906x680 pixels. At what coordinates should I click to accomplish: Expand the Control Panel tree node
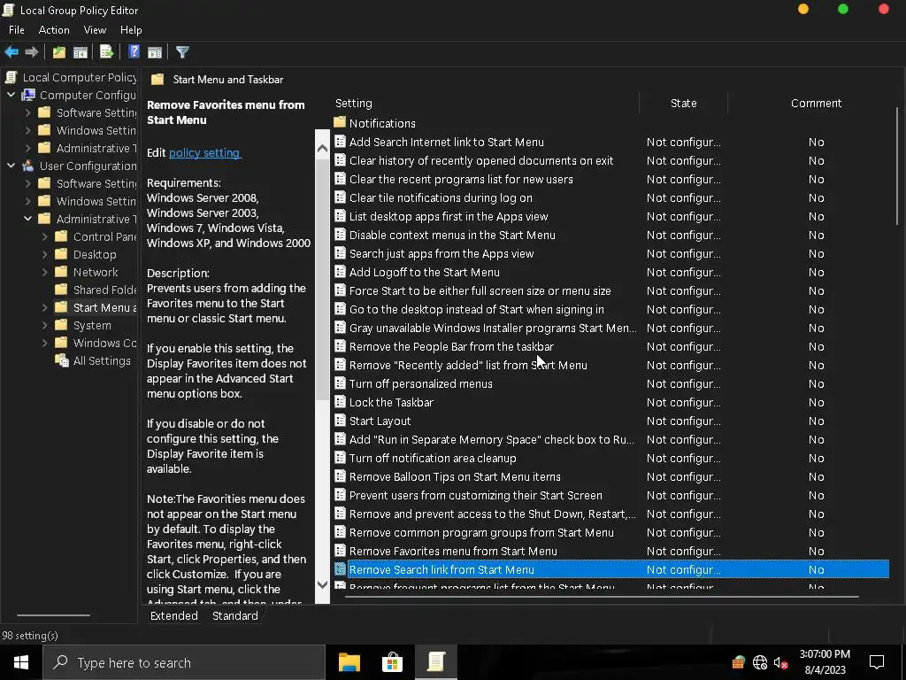(44, 236)
